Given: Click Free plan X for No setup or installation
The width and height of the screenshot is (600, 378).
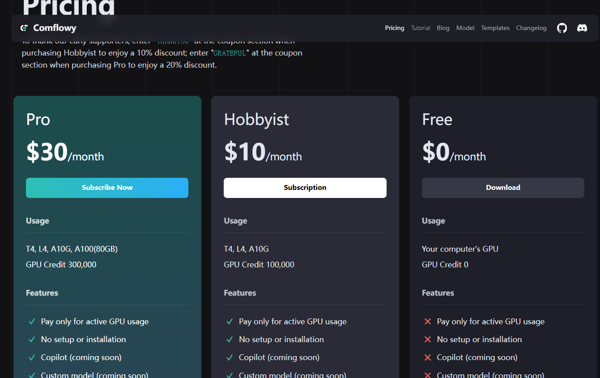Looking at the screenshot, I should [x=428, y=339].
